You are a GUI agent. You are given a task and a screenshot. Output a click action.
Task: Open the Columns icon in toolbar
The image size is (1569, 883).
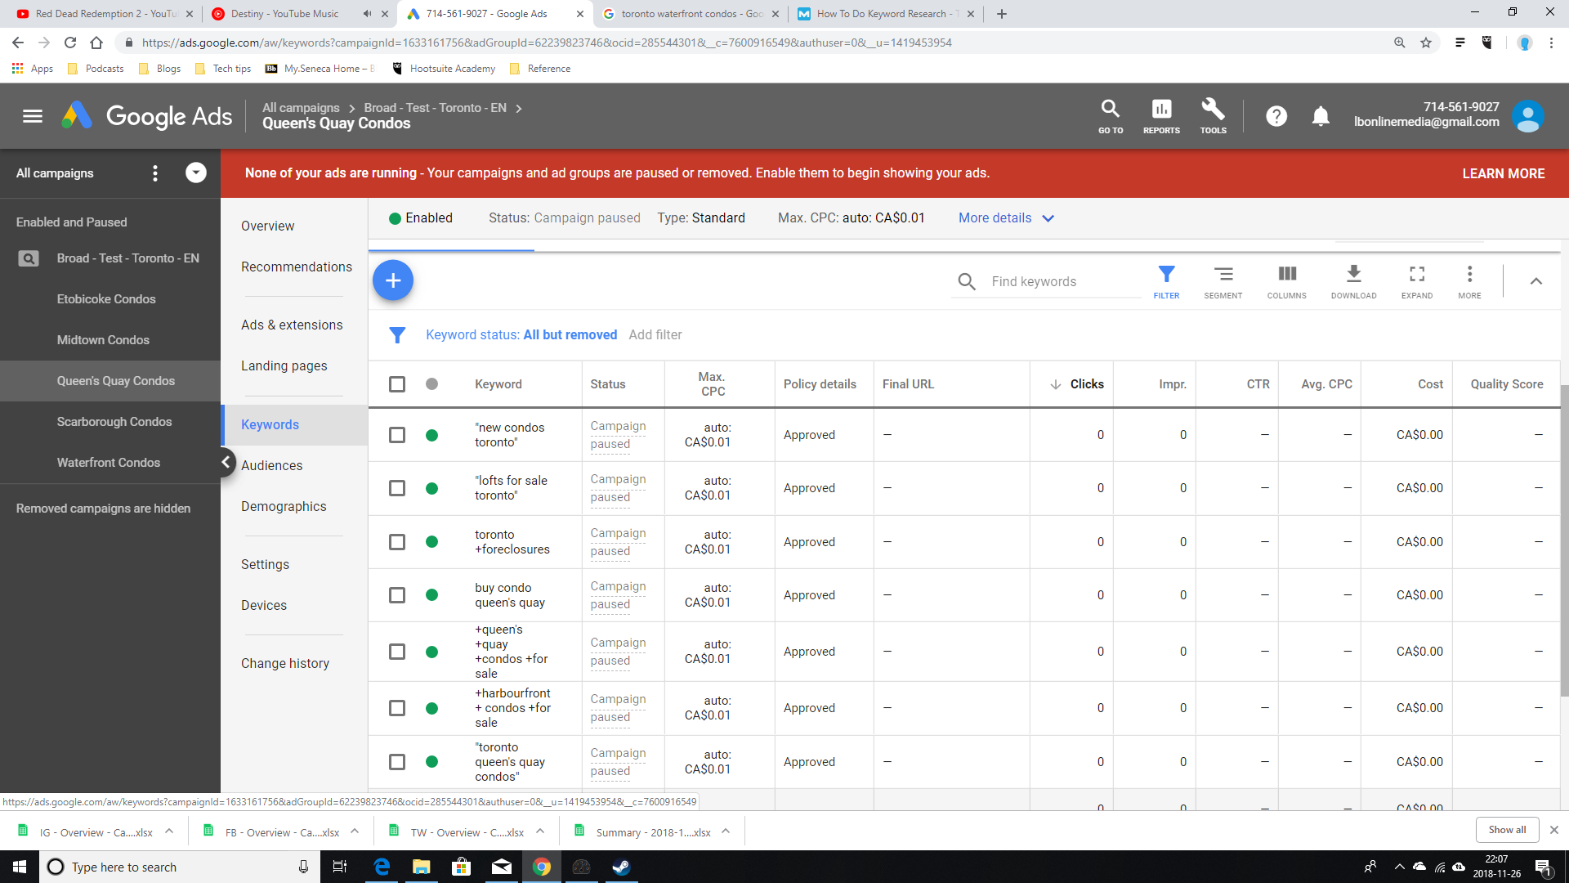coord(1287,280)
